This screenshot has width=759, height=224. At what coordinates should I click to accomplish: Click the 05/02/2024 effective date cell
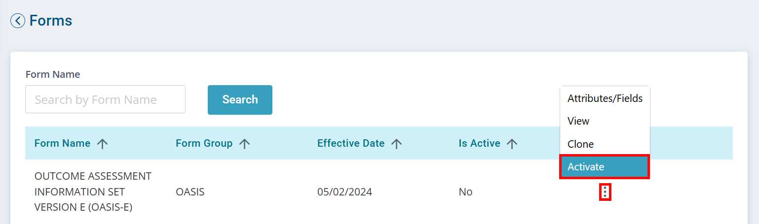pyautogui.click(x=344, y=192)
